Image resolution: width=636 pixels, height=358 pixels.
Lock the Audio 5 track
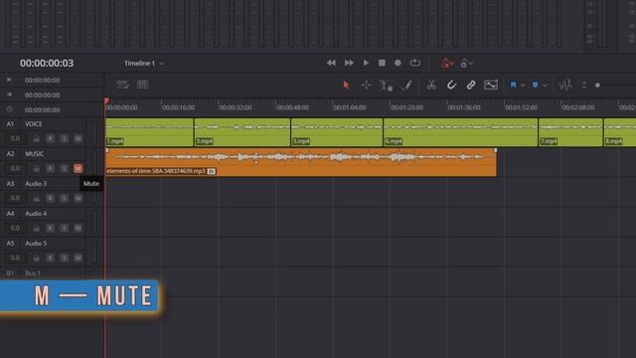coord(36,259)
